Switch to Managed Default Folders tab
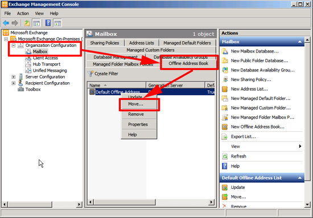The width and height of the screenshot is (313, 218). [187, 43]
